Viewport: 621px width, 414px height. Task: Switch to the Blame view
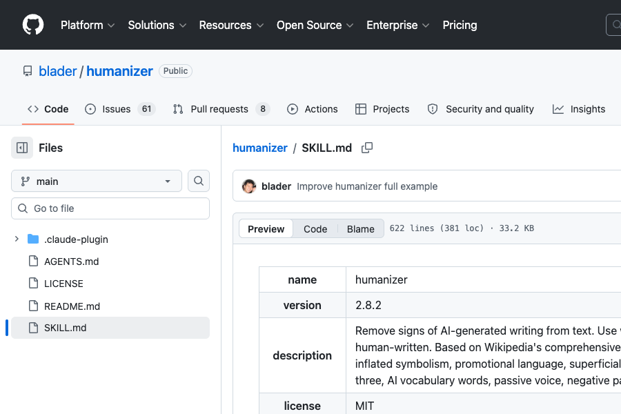coord(360,228)
